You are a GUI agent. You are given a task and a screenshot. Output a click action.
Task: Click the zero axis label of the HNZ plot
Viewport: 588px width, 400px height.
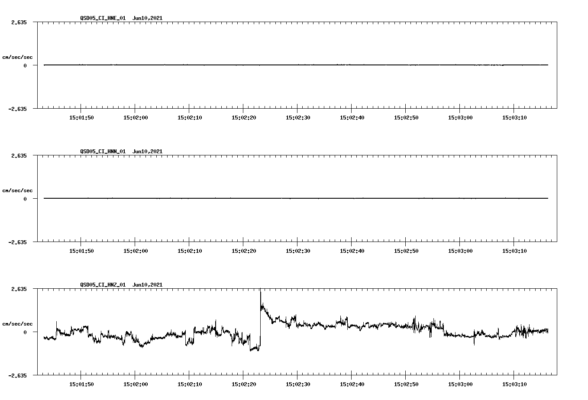25,332
